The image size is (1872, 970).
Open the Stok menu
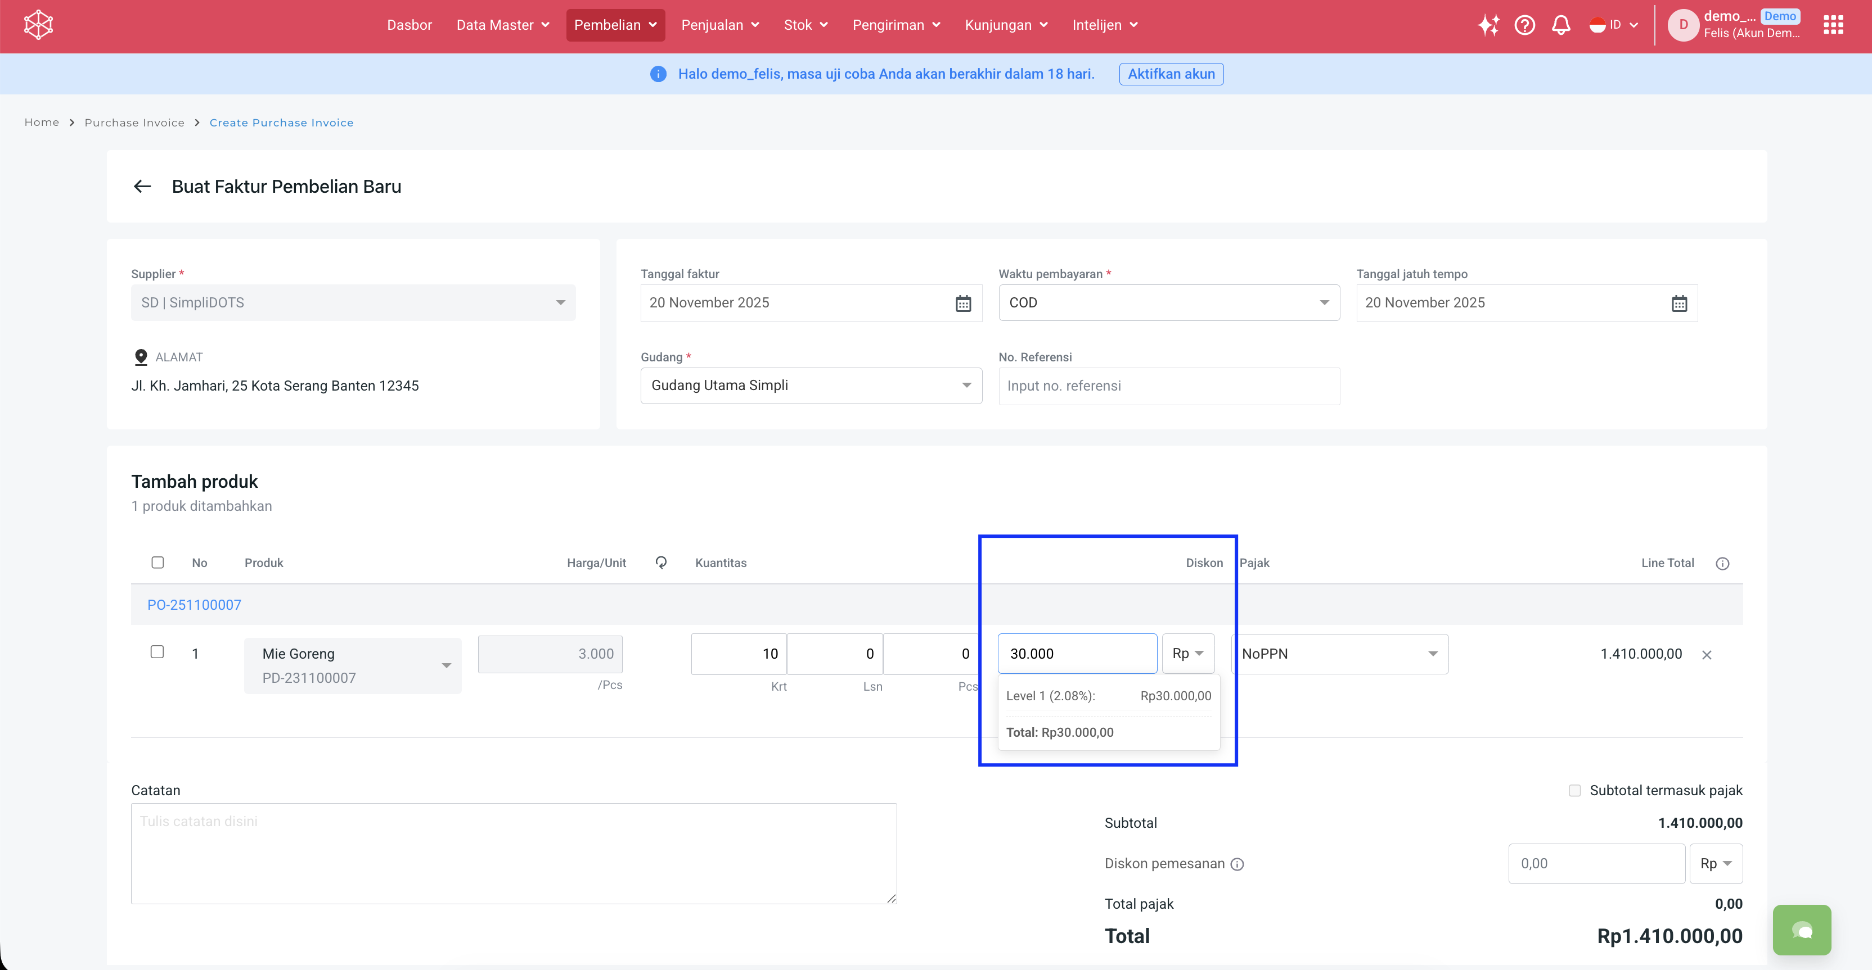pos(805,25)
